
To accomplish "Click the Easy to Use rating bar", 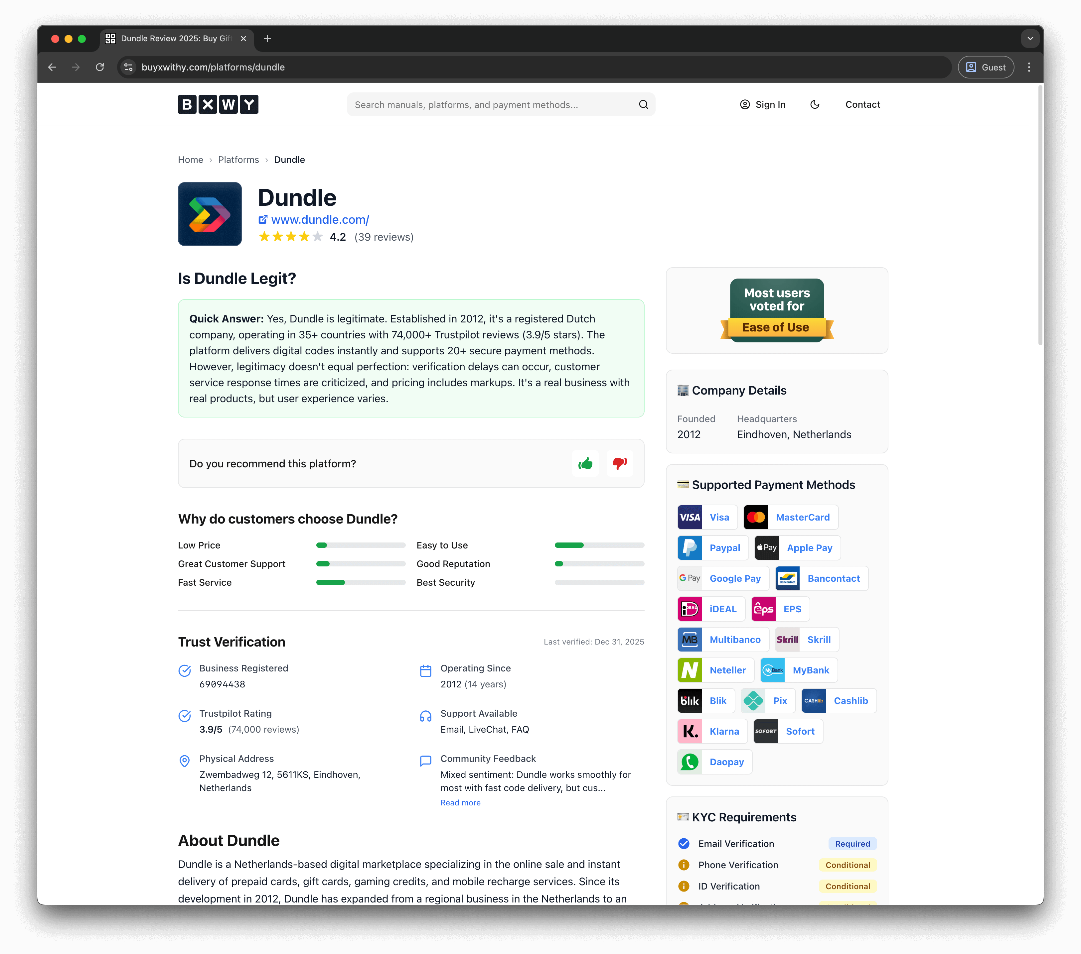I will [599, 545].
